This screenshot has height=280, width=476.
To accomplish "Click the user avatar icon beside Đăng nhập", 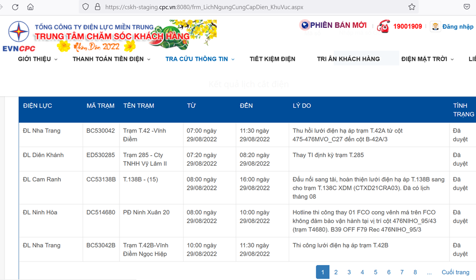I will 435,27.
